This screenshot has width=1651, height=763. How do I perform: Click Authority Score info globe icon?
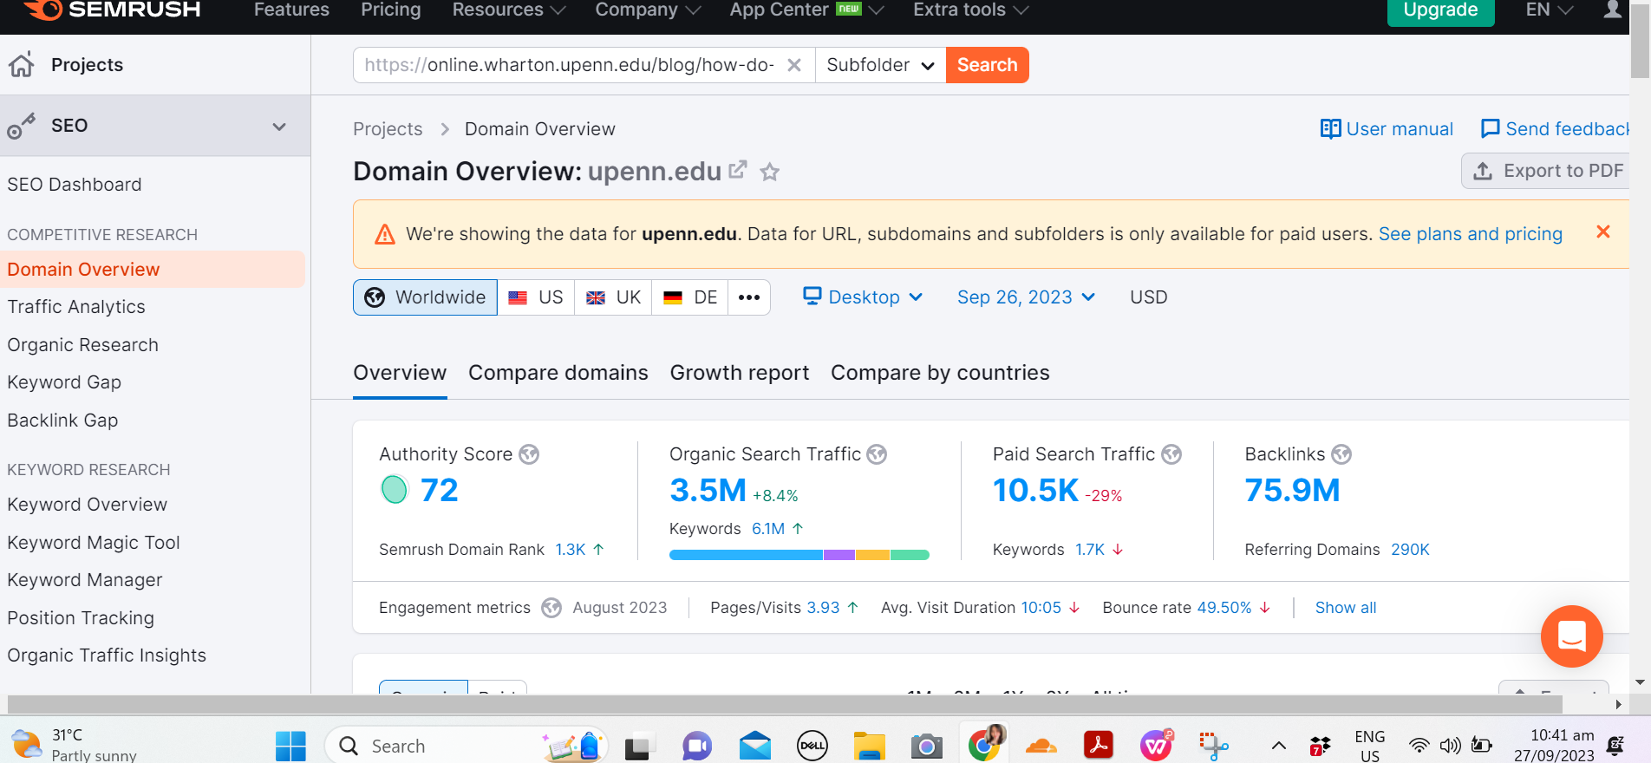pos(529,454)
